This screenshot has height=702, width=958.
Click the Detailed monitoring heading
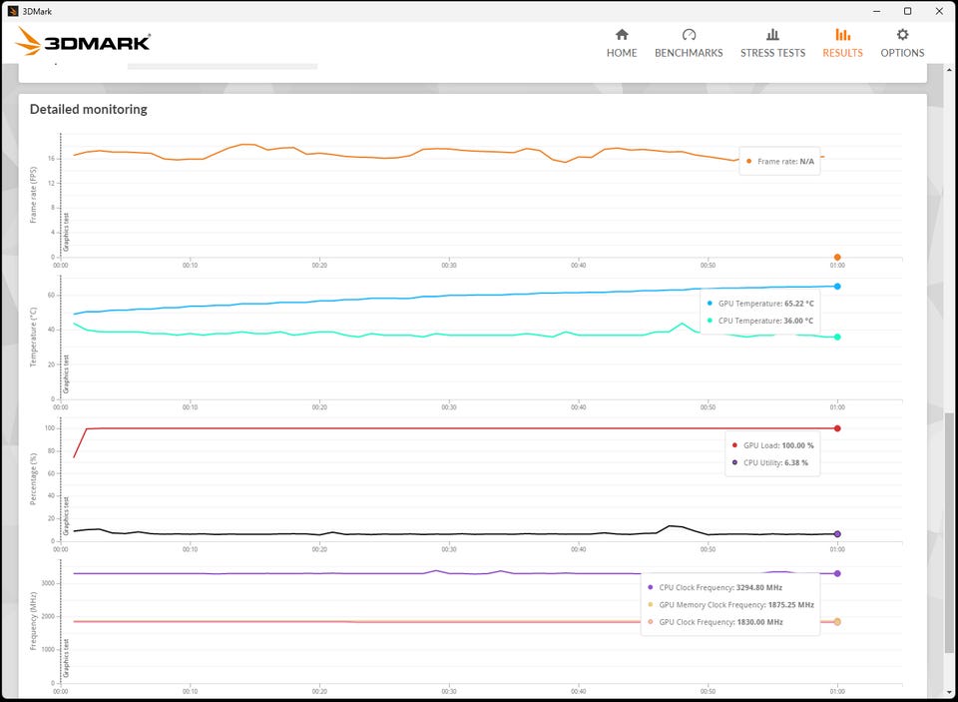[89, 110]
